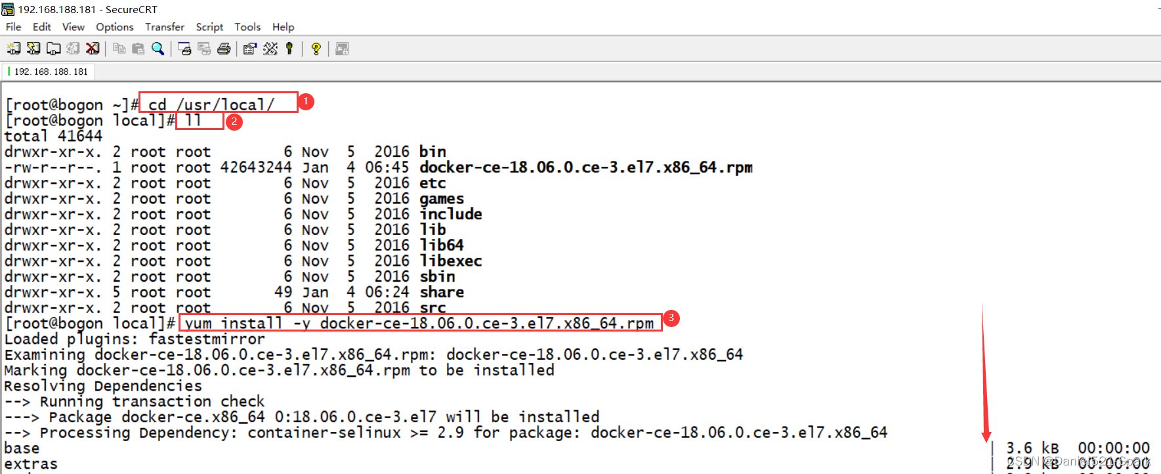Click '3.6 kB' download size
The height and width of the screenshot is (474, 1161).
1032,448
